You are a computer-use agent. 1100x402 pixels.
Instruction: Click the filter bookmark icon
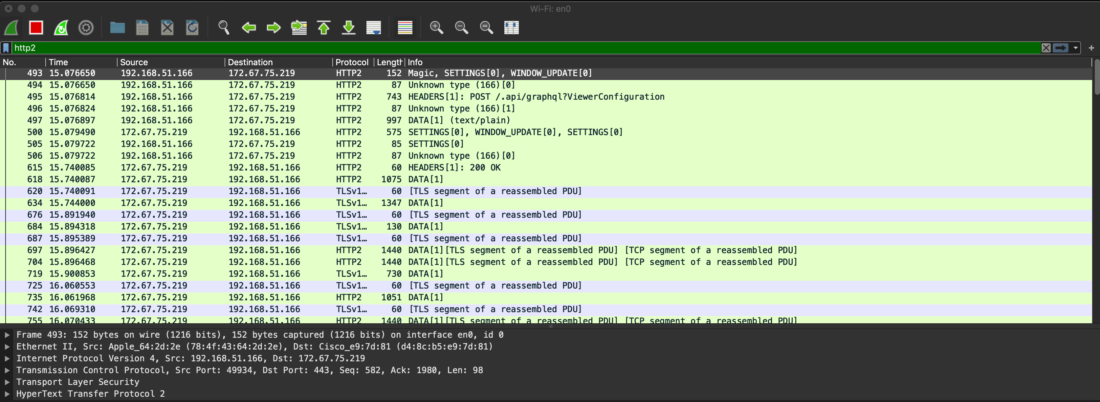(6, 48)
